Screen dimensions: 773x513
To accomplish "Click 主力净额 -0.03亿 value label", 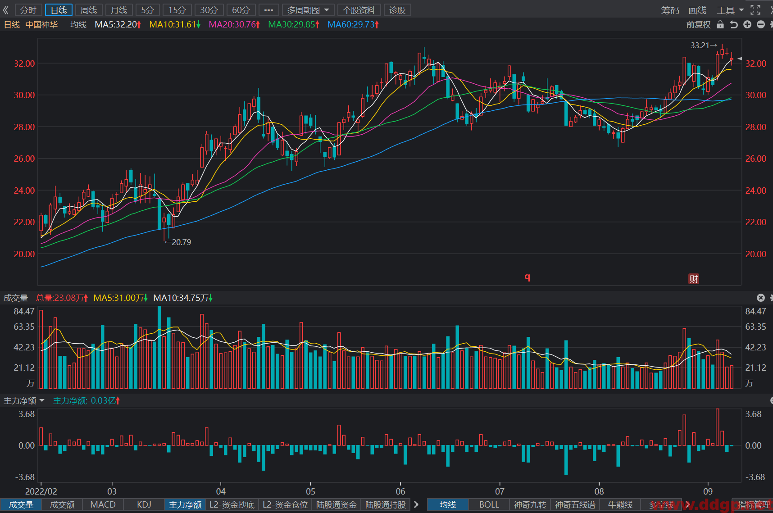I will 86,400.
